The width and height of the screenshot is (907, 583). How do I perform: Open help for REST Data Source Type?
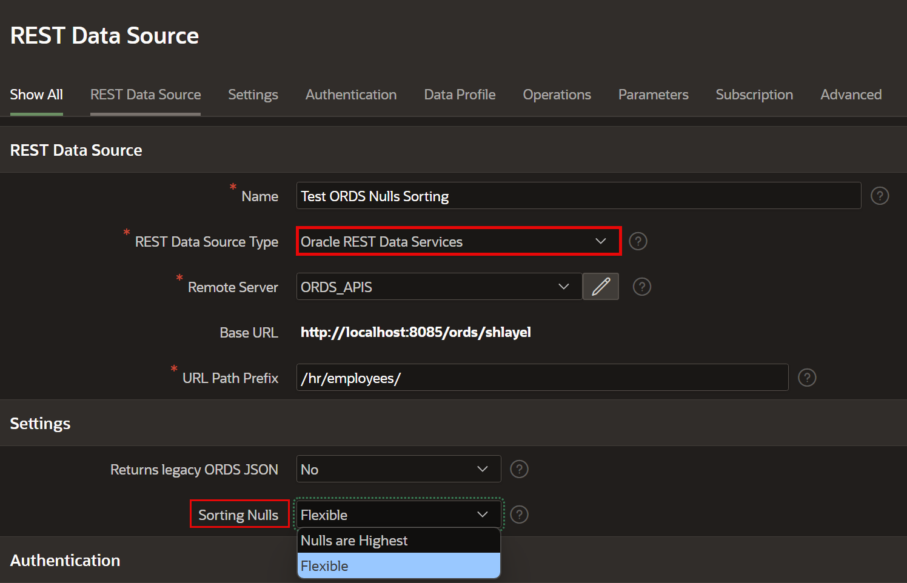pyautogui.click(x=638, y=241)
